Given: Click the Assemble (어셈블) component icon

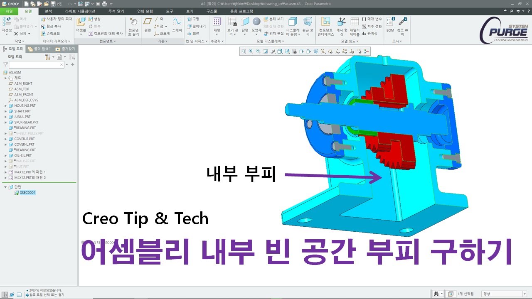Looking at the screenshot, I should pyautogui.click(x=81, y=22).
